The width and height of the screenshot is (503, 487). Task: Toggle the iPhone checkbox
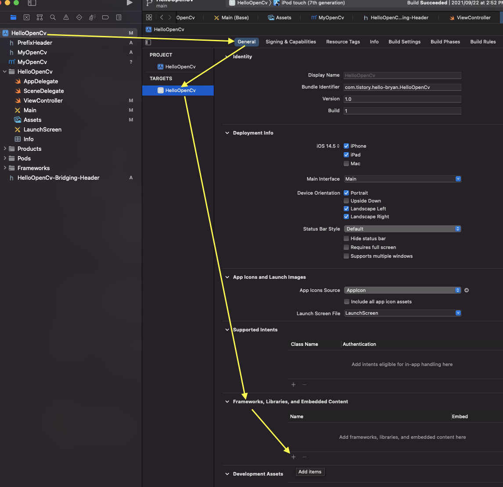pyautogui.click(x=346, y=146)
